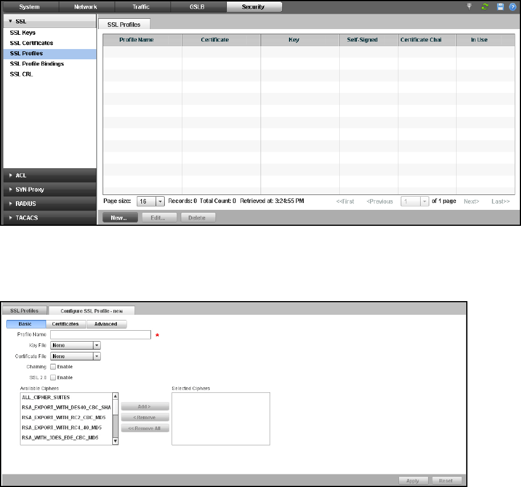Click inside Selected Ciphers list box
Screen dimensions: 521x487
(221, 419)
